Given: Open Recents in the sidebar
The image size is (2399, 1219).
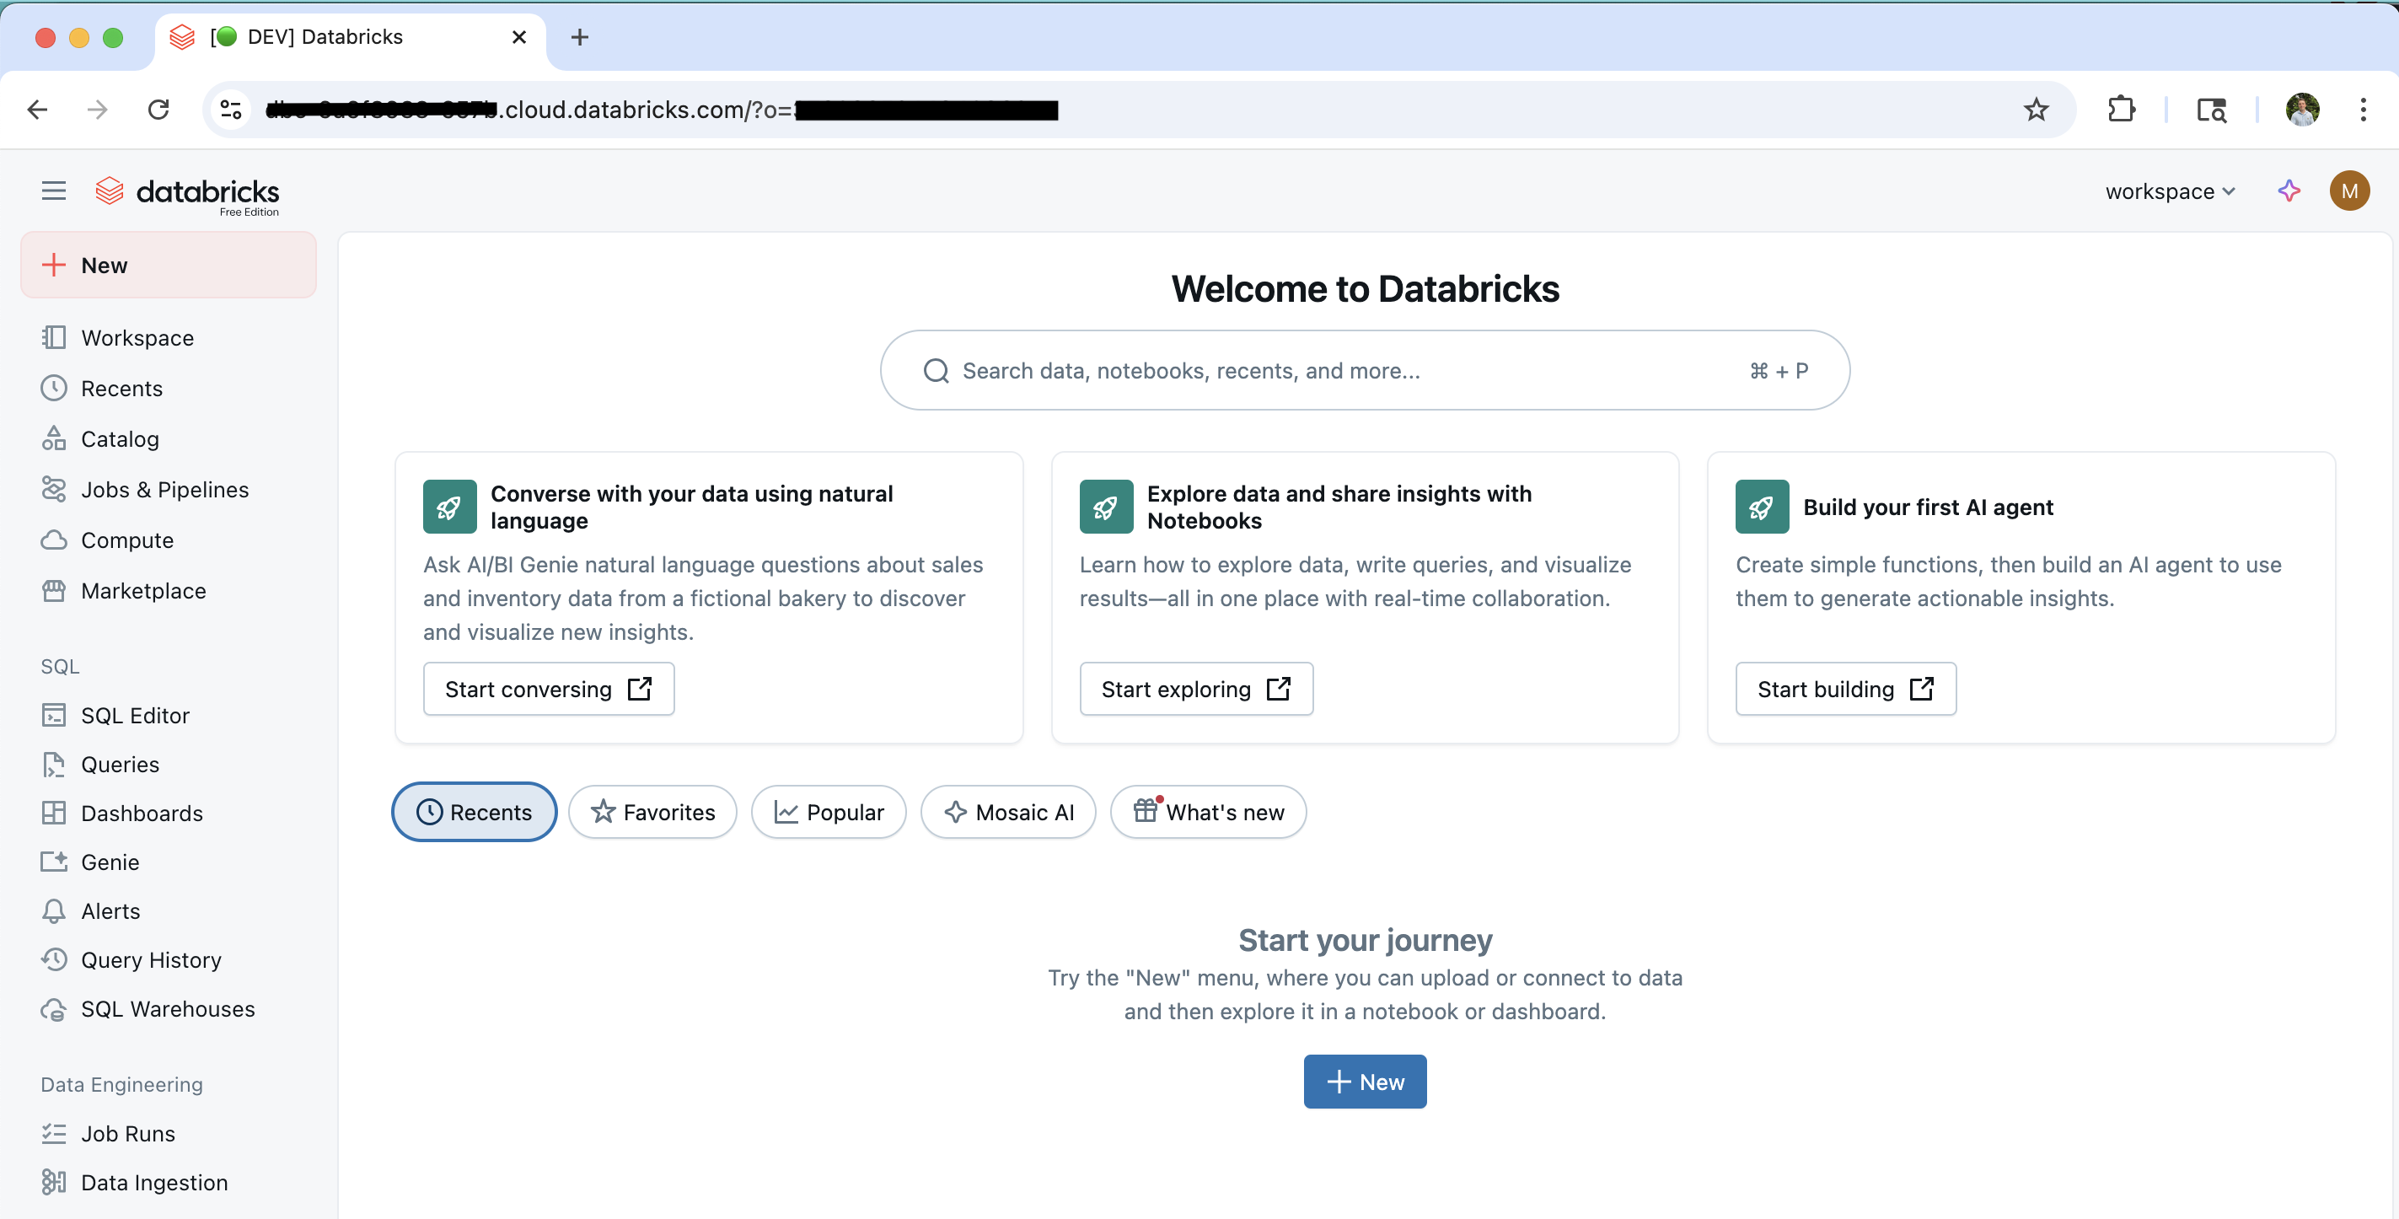Looking at the screenshot, I should coord(169,389).
